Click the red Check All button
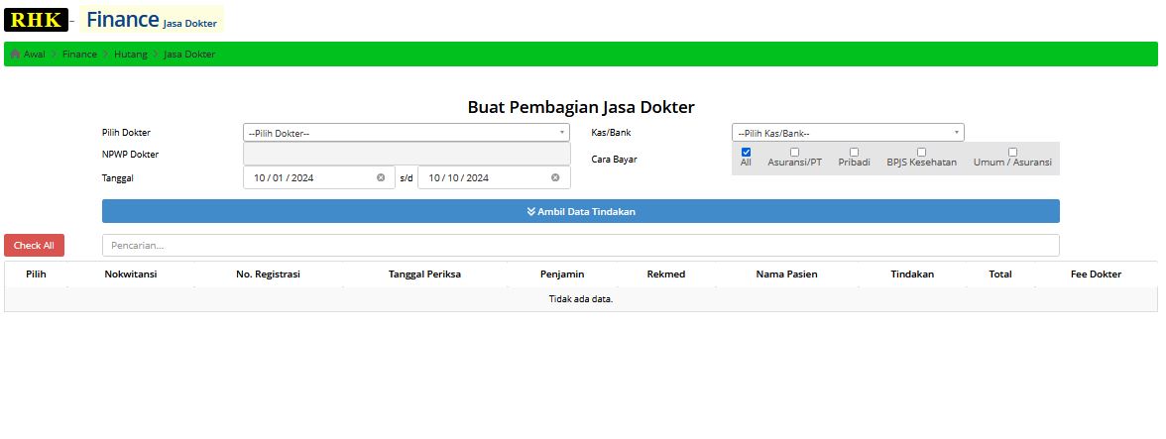 34,245
